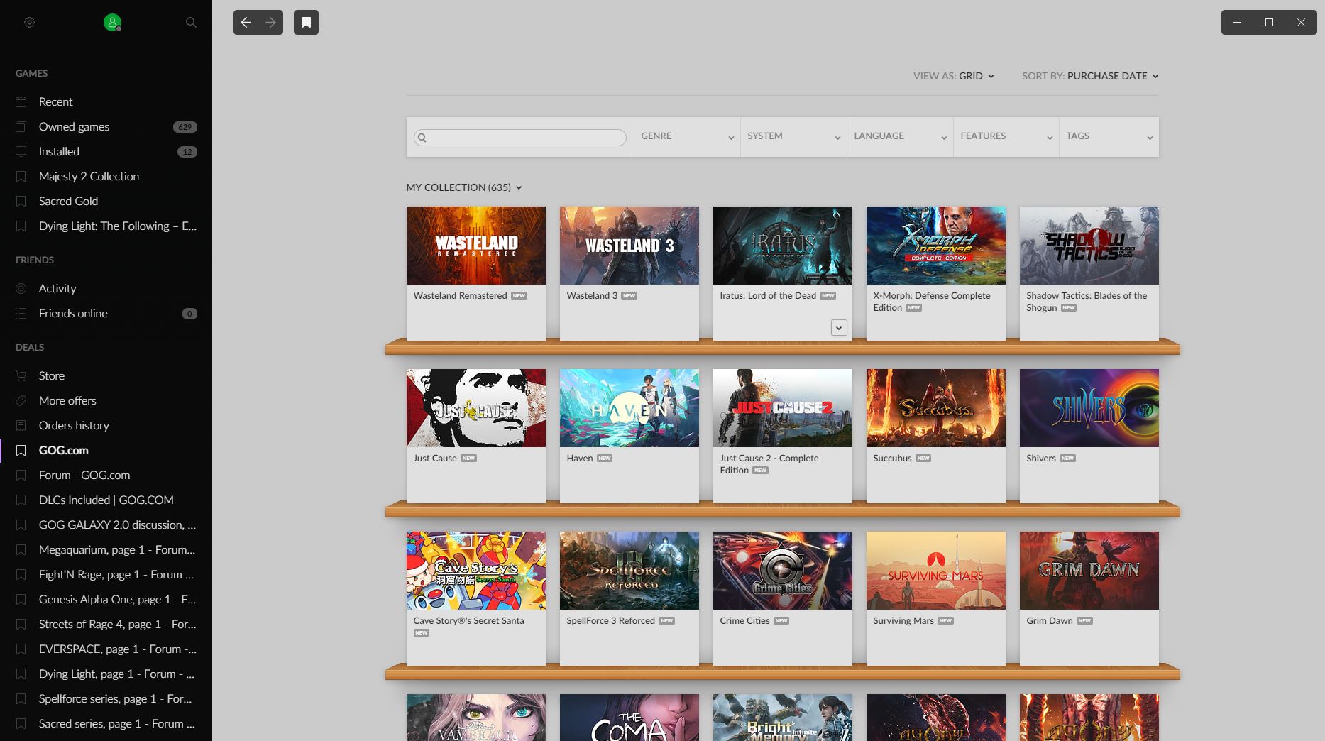Open Haven game cover
This screenshot has height=741, width=1325.
click(x=629, y=408)
